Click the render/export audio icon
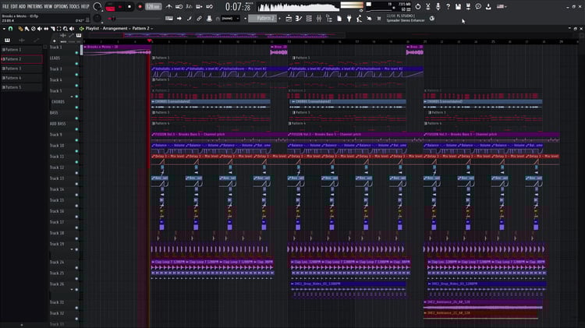Viewport: 585px width, 328px height. pos(468,7)
